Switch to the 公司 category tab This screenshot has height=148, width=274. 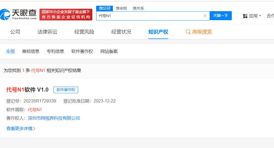point(15,32)
